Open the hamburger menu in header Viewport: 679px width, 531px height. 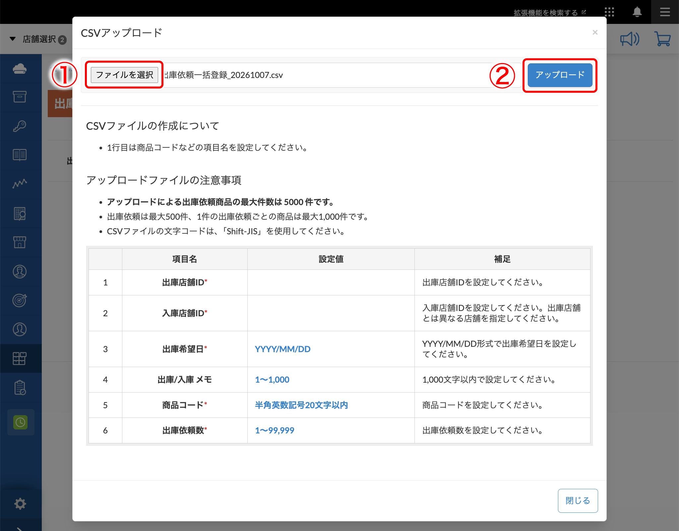[665, 12]
